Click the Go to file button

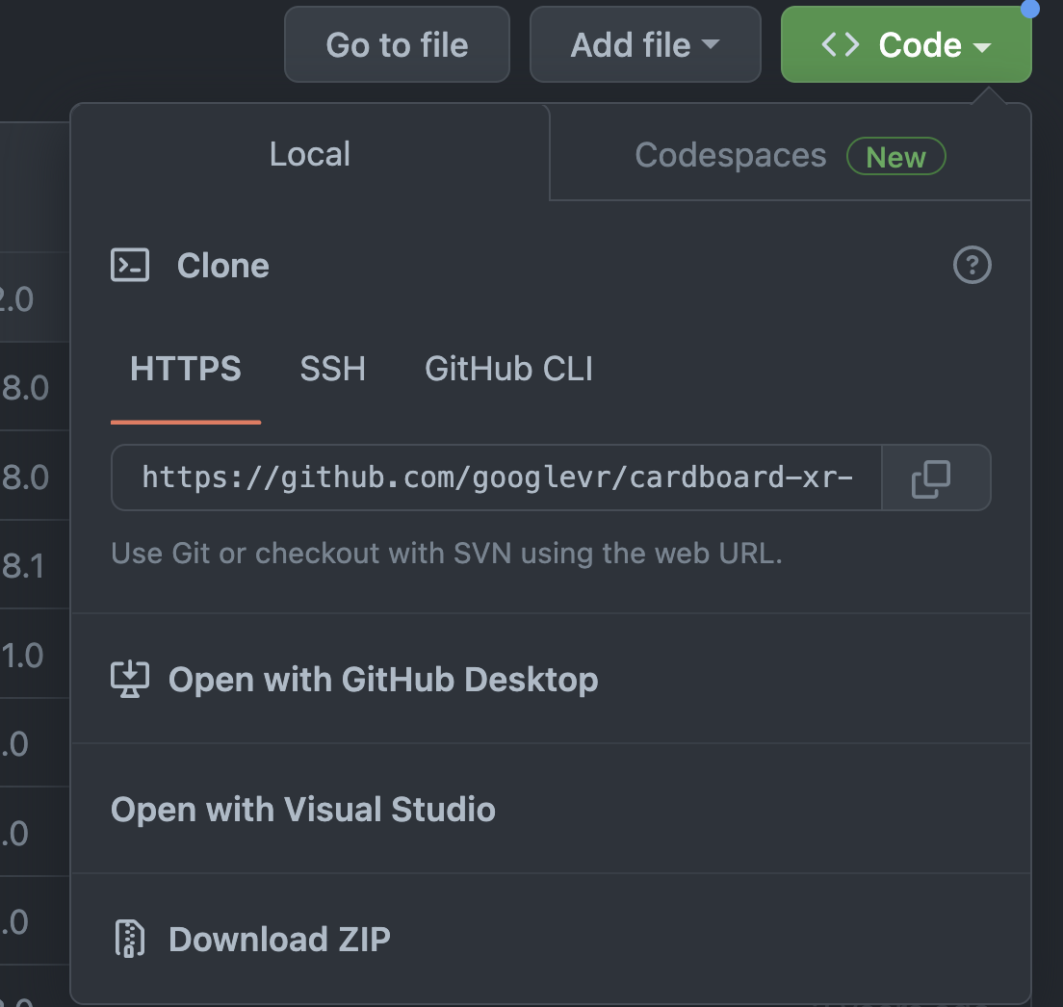(x=397, y=43)
